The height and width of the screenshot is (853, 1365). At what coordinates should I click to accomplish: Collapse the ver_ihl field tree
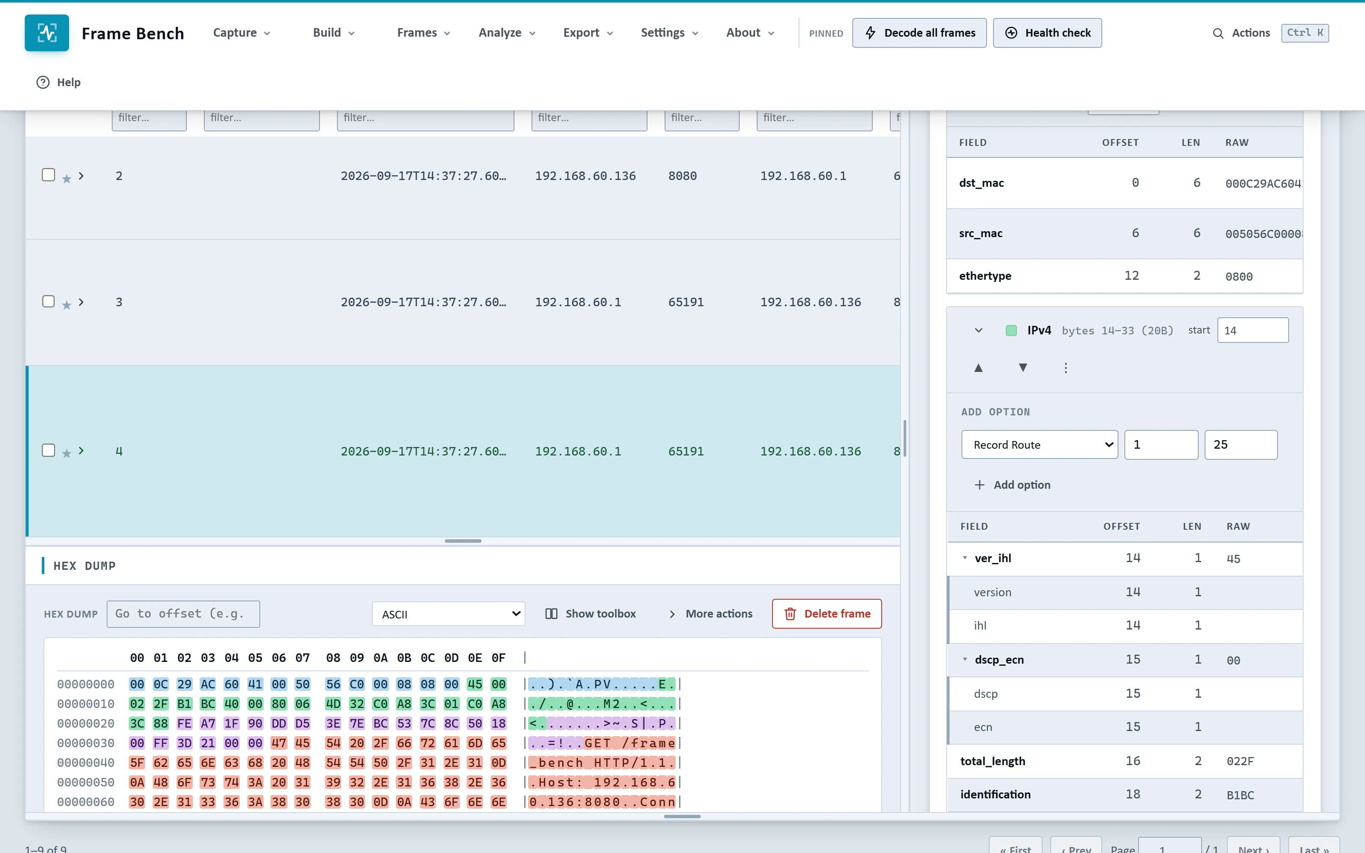pyautogui.click(x=965, y=558)
